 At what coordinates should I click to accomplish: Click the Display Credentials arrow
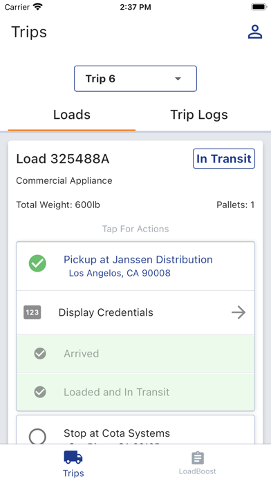coord(239,312)
